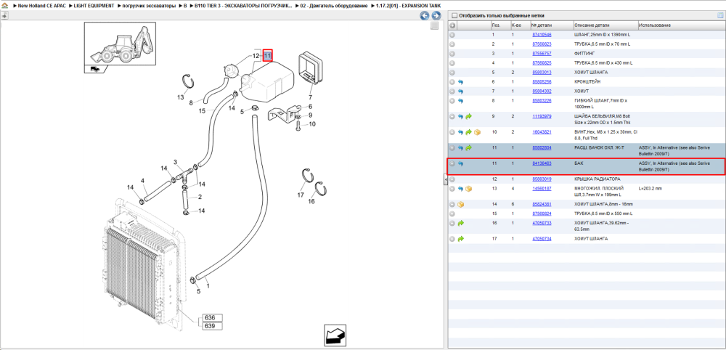726x350 pixels.
Task: Click package box icon for part 85824381
Action: pyautogui.click(x=460, y=204)
